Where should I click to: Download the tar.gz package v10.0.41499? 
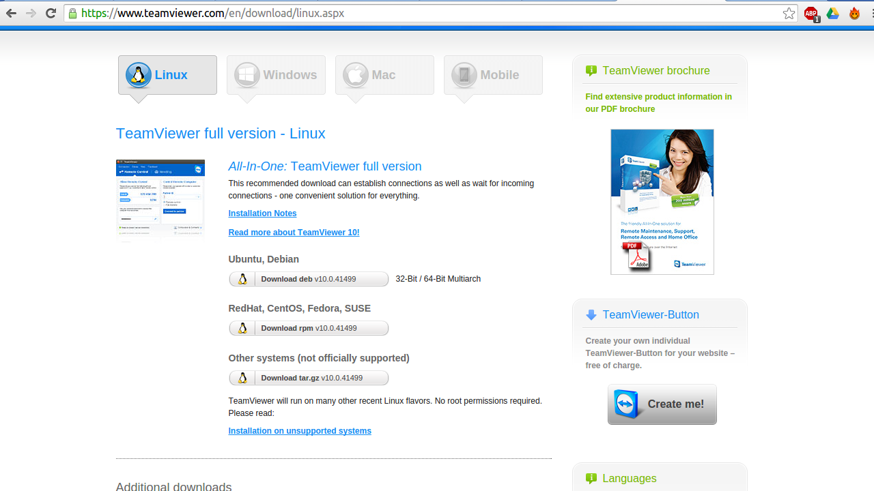tap(309, 378)
